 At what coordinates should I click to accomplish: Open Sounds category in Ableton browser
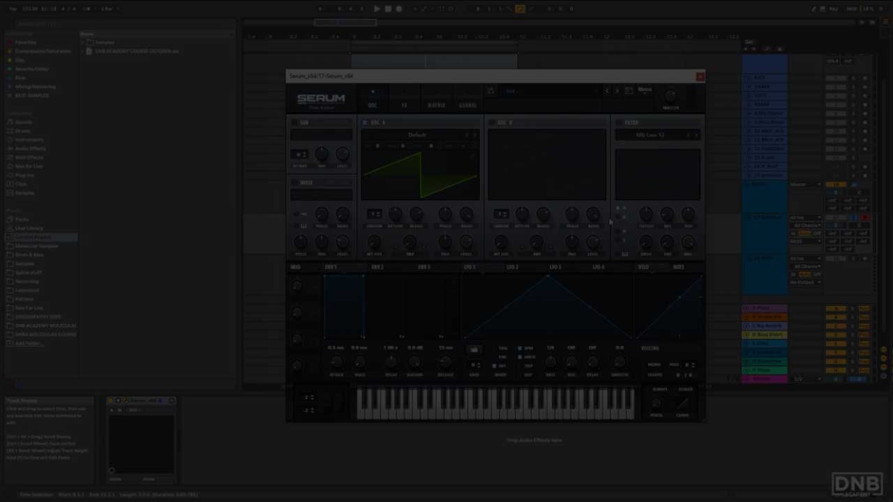(x=23, y=122)
